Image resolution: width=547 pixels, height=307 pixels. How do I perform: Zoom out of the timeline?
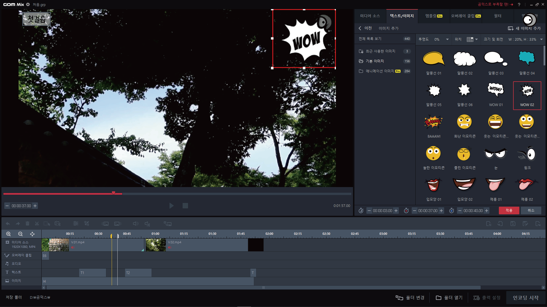click(20, 234)
